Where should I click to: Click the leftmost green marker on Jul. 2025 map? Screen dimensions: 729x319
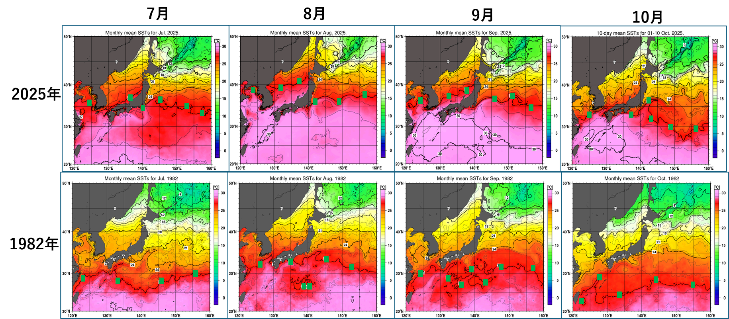[89, 102]
